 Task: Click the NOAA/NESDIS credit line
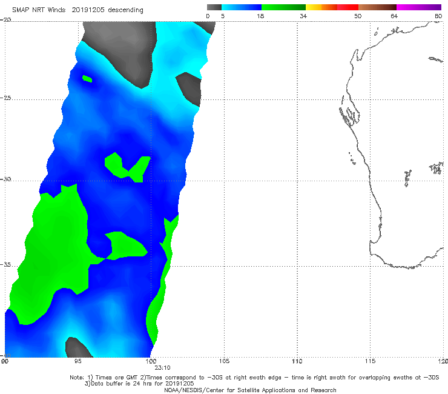[x=250, y=390]
